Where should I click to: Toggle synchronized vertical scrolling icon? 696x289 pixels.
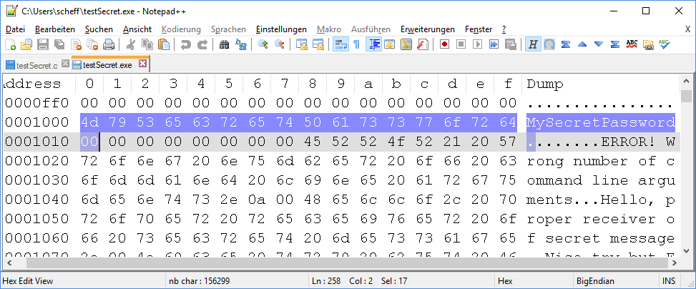click(x=302, y=44)
